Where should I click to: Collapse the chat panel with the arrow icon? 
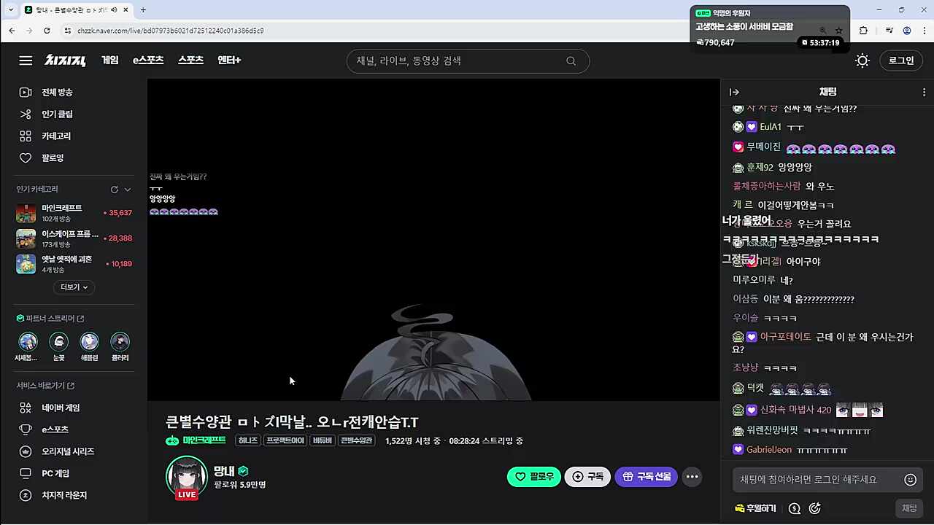click(735, 92)
